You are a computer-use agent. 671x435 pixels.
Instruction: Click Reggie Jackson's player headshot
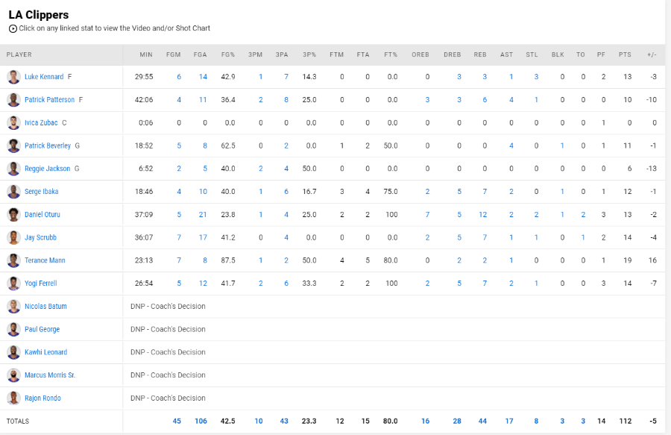coord(13,169)
